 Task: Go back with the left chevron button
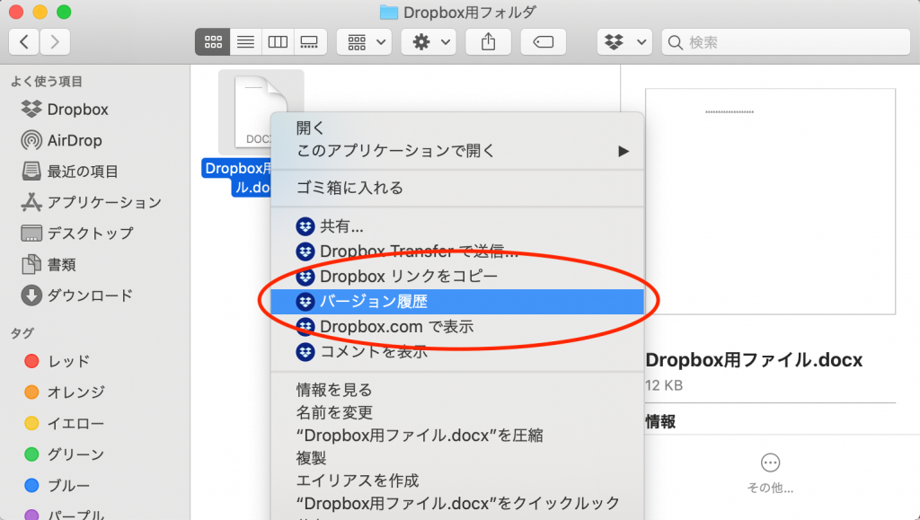(24, 42)
